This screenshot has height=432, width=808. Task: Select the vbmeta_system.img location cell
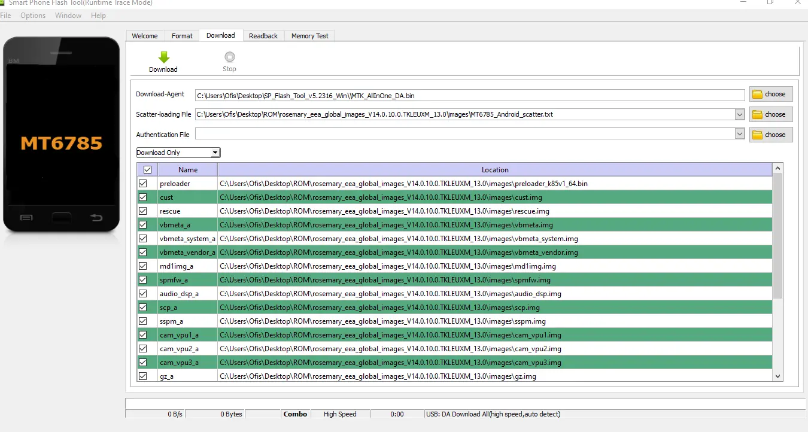495,239
